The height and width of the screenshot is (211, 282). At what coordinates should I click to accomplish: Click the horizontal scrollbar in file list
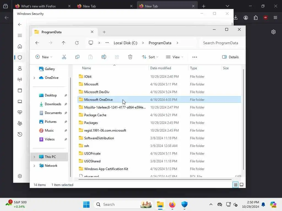[155, 179]
